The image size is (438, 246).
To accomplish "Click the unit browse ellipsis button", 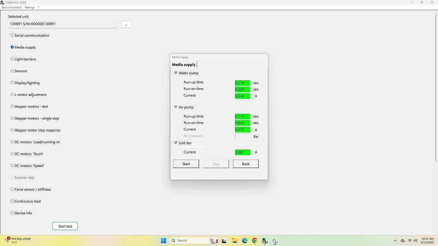I will point(126,24).
